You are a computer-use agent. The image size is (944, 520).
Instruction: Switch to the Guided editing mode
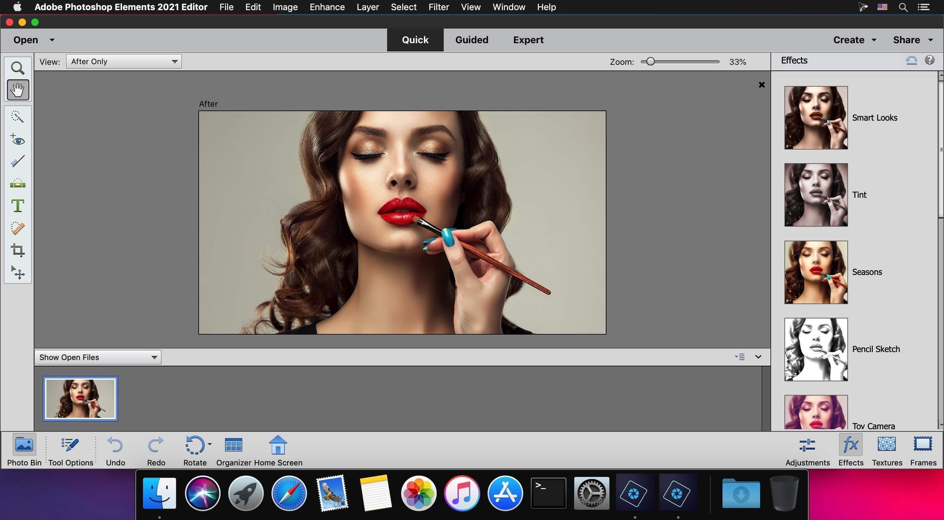coord(472,40)
